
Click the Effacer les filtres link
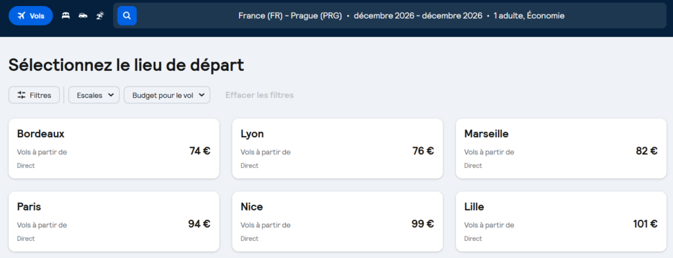[260, 95]
